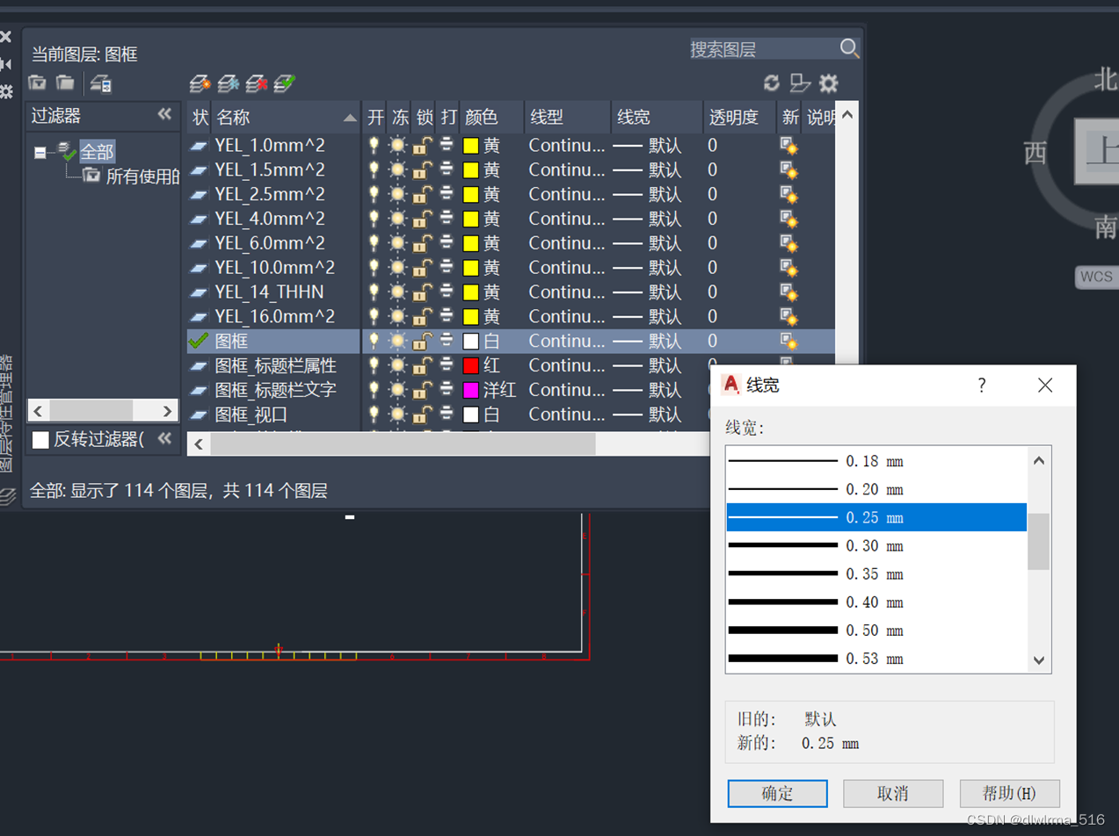
Task: Collapse the 过滤器 panel chevron
Action: [x=164, y=115]
